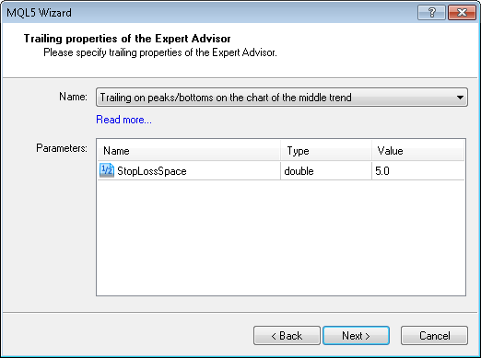Image resolution: width=481 pixels, height=358 pixels.
Task: Expand the trailing Name dropdown arrow
Action: click(x=460, y=98)
